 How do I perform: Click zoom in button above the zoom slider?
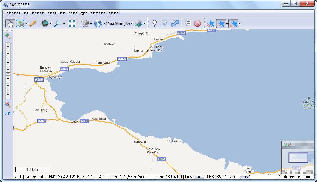(8, 36)
